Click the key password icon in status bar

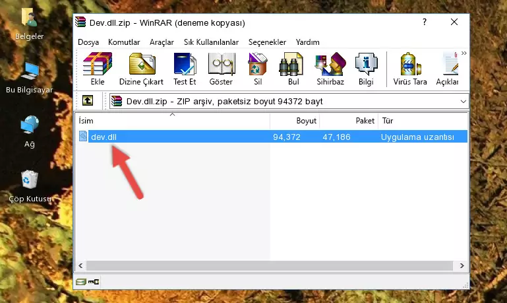[94, 282]
